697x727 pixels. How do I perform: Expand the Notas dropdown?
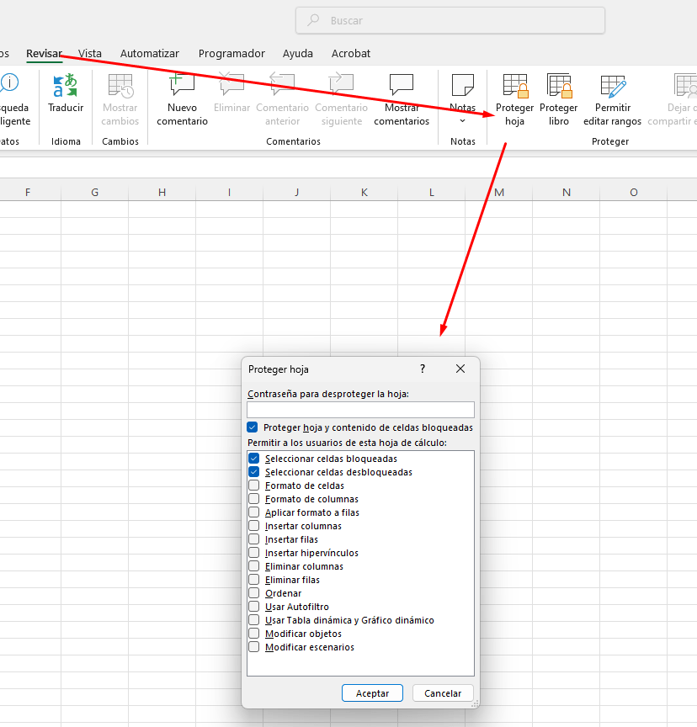coord(462,120)
